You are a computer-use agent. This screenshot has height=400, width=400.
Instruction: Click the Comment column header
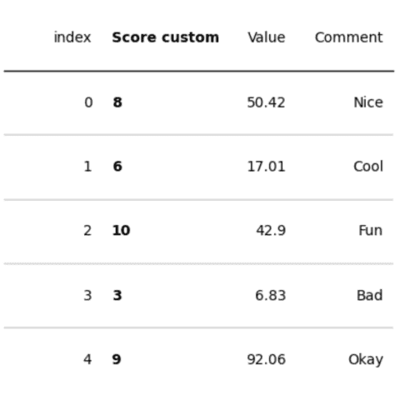pyautogui.click(x=348, y=37)
